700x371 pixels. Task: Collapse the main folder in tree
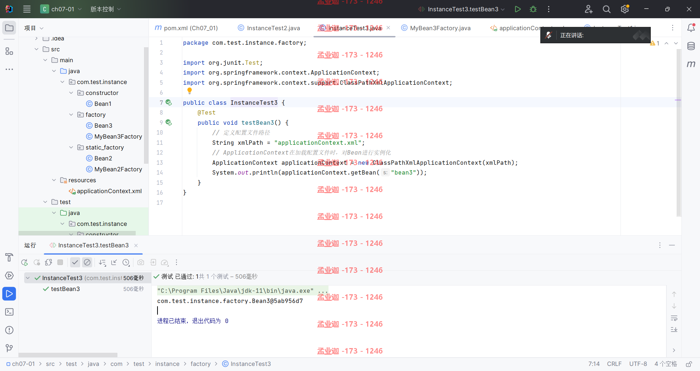[45, 60]
